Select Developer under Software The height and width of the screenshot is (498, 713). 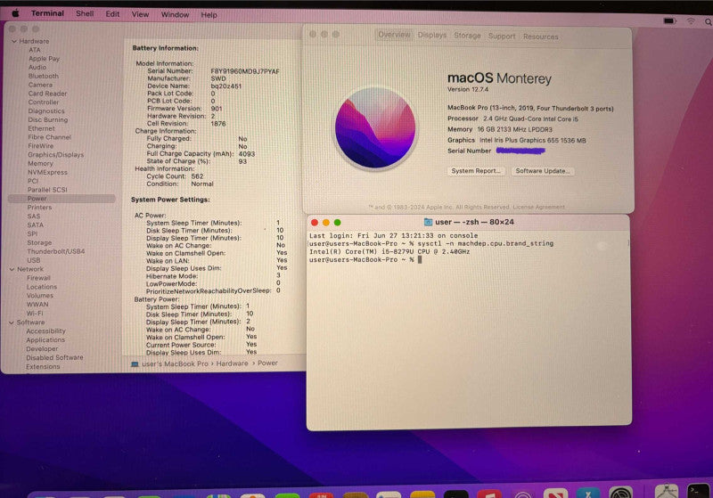click(42, 349)
